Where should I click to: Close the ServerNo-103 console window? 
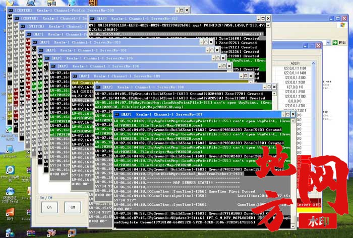tap(211, 42)
